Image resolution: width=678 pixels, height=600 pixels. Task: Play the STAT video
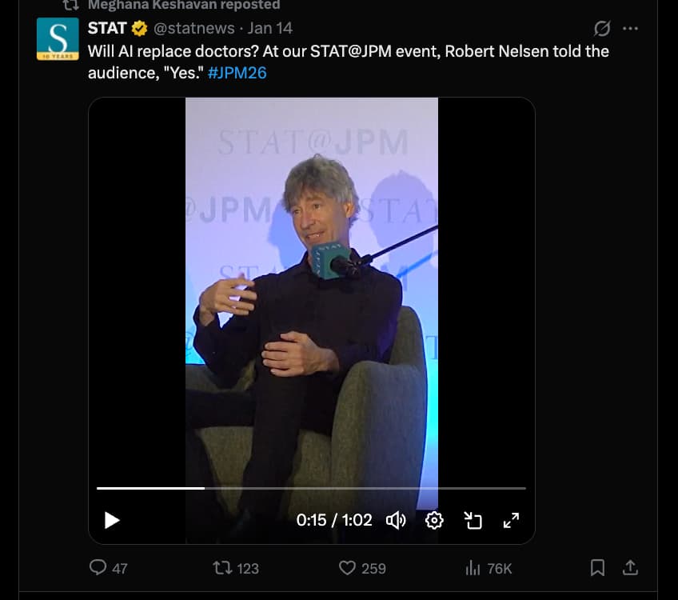(112, 521)
